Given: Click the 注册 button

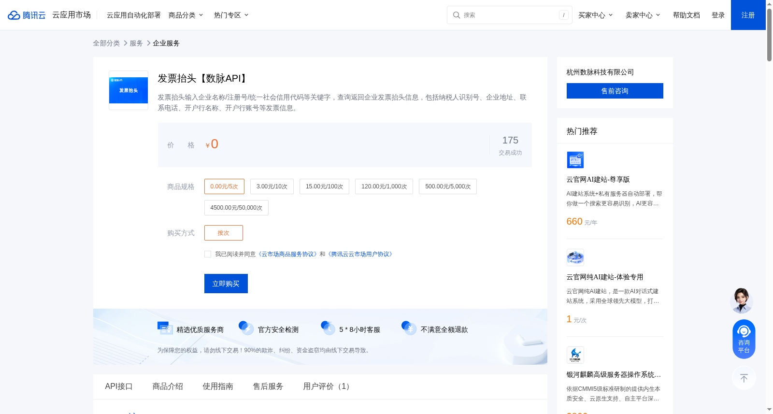Looking at the screenshot, I should click(x=748, y=15).
